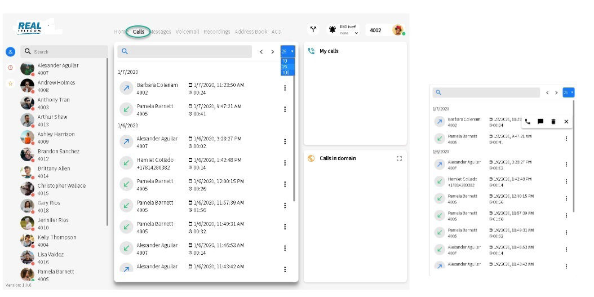
Task: Open the recent history clock icon in sidebar
Action: [x=10, y=68]
